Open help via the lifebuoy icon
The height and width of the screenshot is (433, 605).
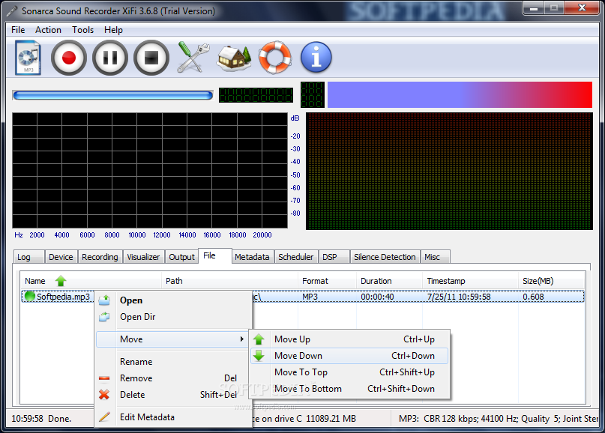pyautogui.click(x=274, y=58)
